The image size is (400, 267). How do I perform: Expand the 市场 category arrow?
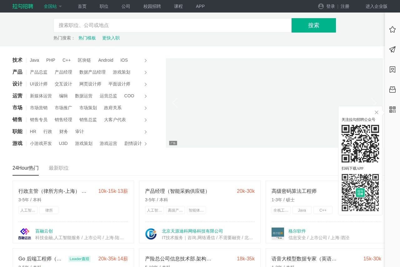tap(146, 108)
